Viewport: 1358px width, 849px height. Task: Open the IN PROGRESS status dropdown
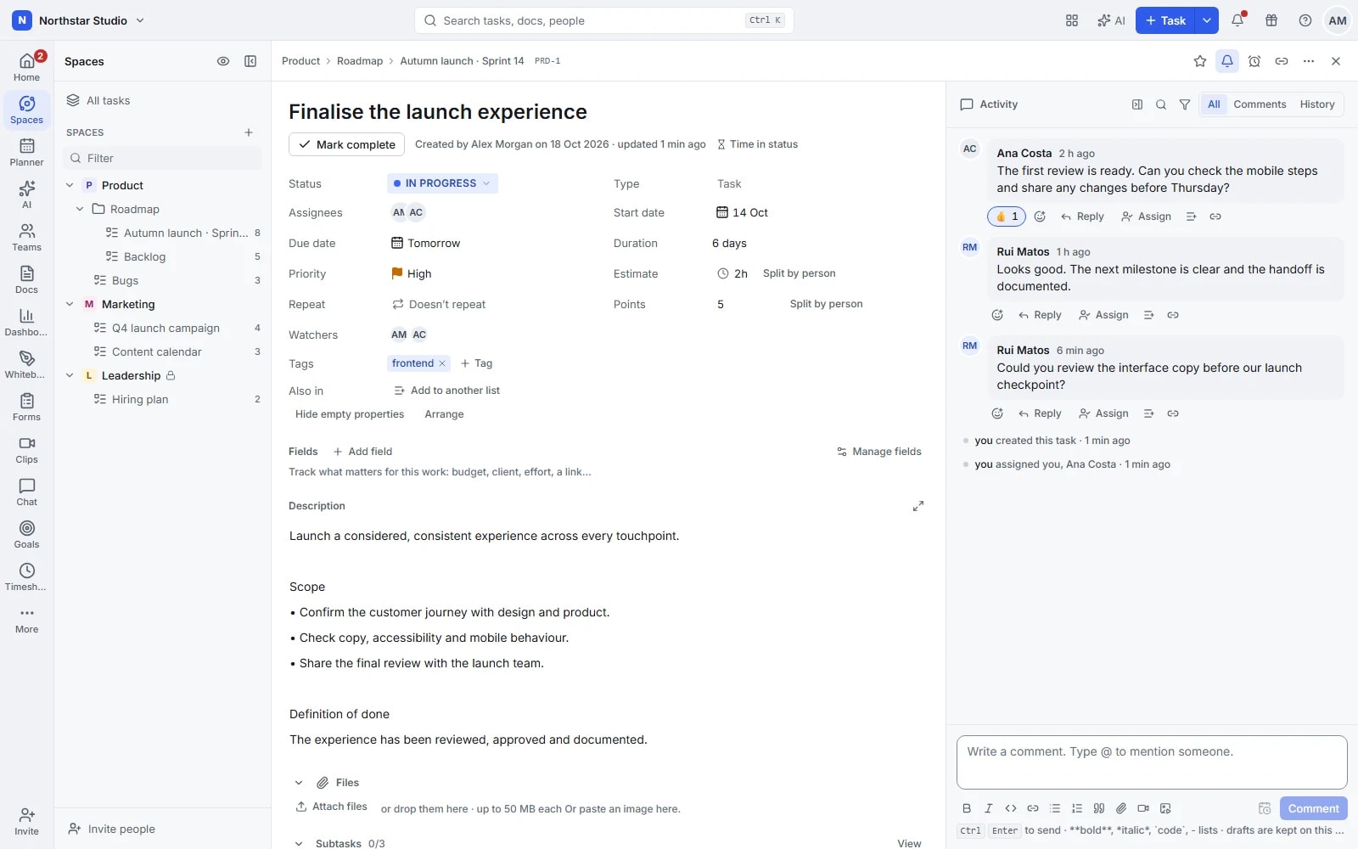pyautogui.click(x=442, y=183)
